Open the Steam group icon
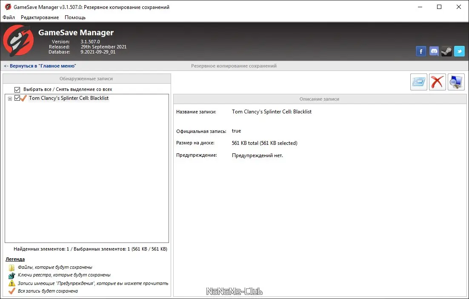 coord(446,51)
